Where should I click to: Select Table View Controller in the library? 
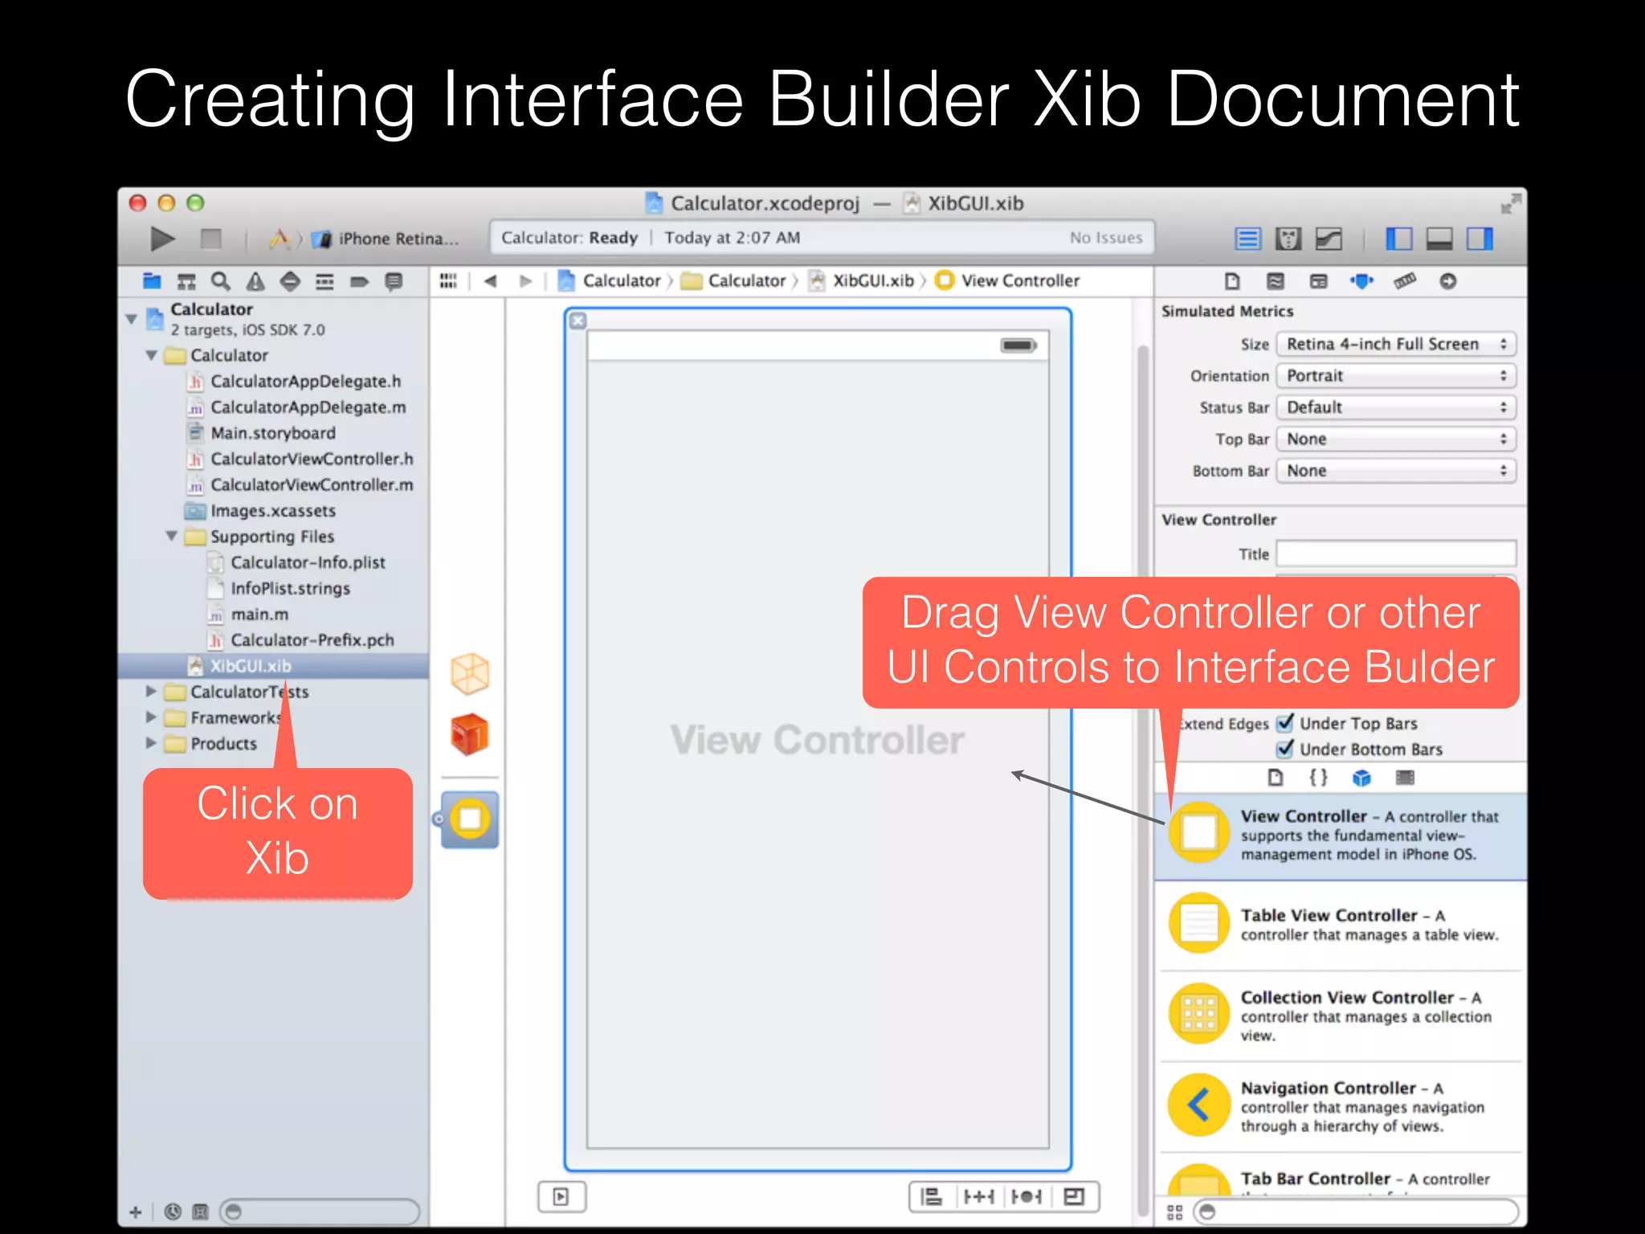[x=1341, y=925]
